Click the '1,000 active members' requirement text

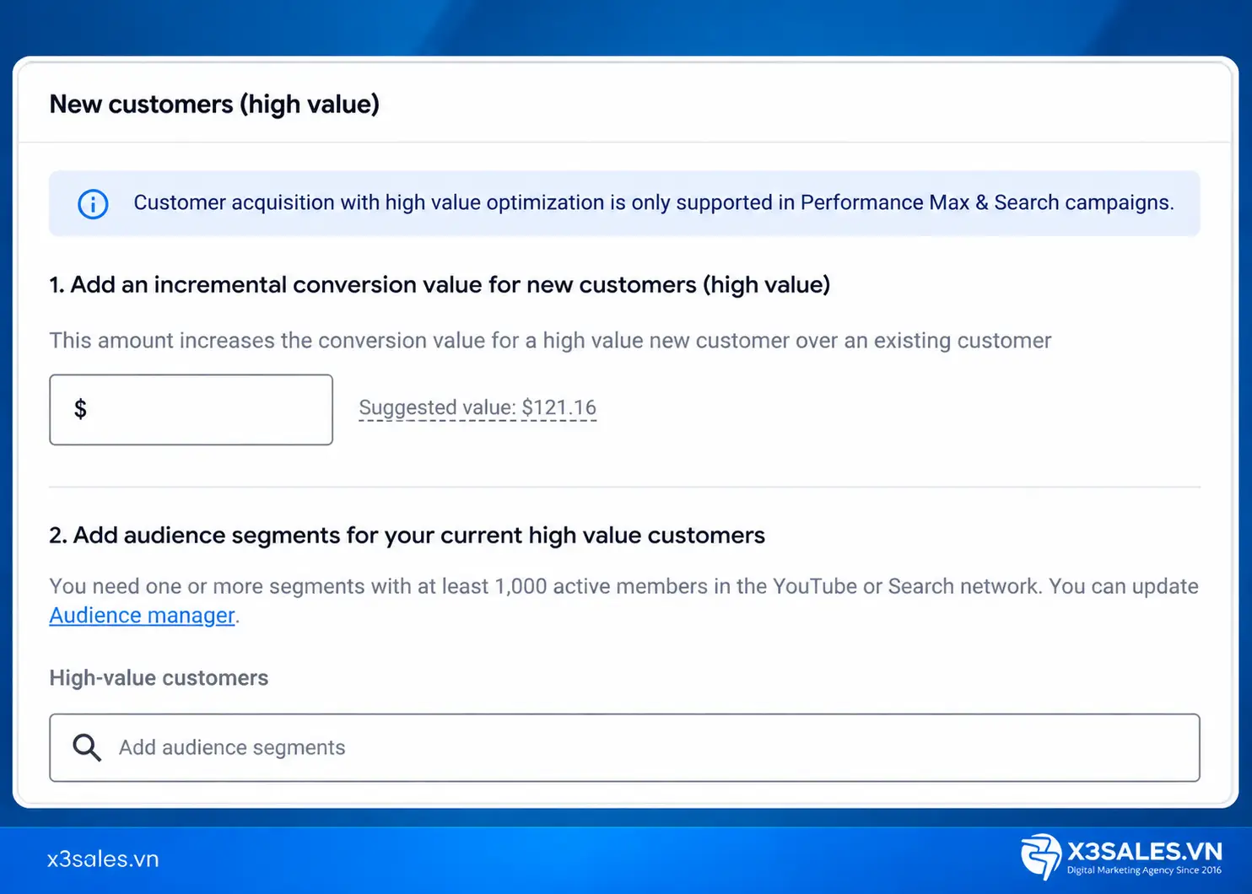click(601, 587)
